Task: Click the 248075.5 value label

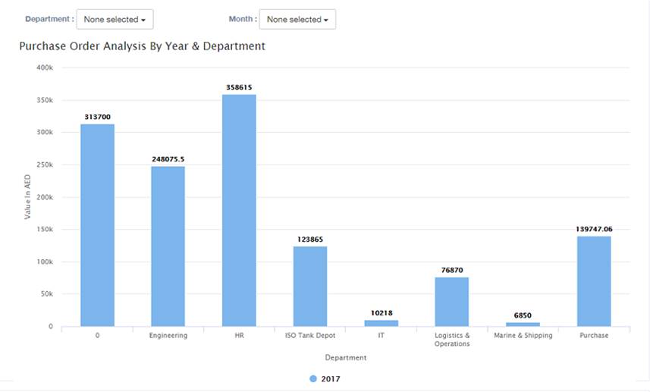Action: coord(168,159)
